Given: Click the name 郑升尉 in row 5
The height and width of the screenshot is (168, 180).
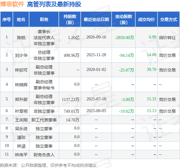Looking at the screenshot, I should (21, 99).
